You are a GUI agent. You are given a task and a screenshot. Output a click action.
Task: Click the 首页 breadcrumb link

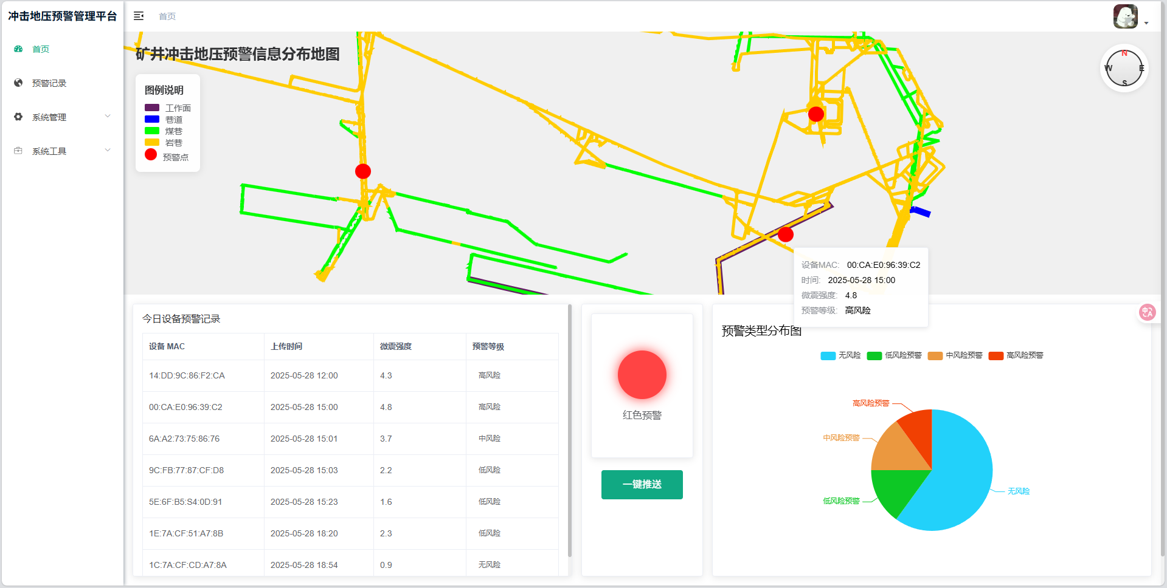click(x=167, y=16)
